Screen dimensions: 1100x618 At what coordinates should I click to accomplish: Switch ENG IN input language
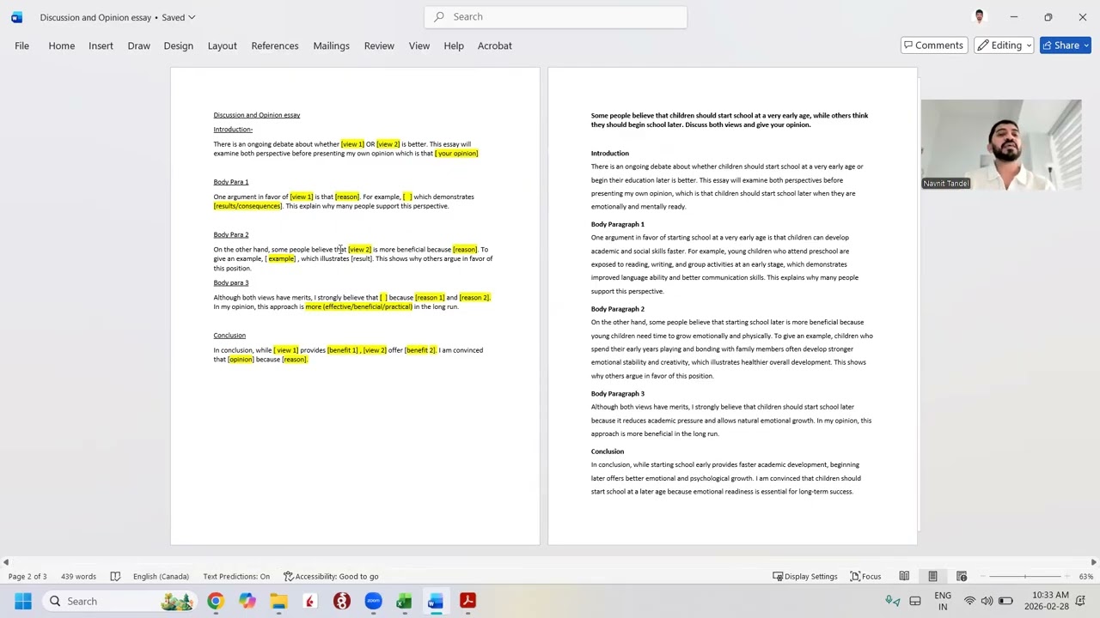pos(943,601)
